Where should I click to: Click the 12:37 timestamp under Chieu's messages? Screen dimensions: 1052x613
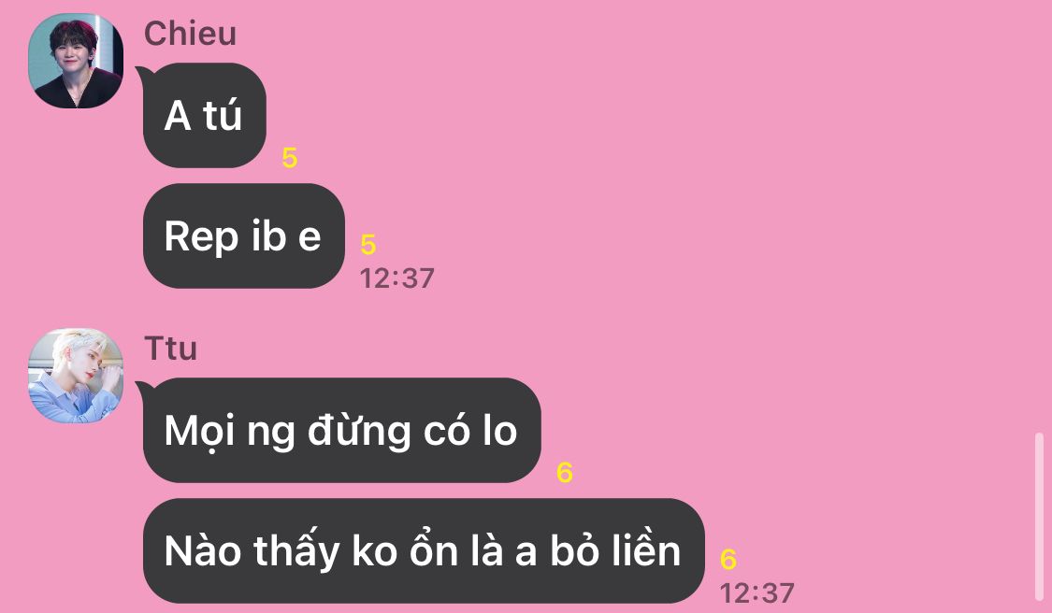point(397,278)
